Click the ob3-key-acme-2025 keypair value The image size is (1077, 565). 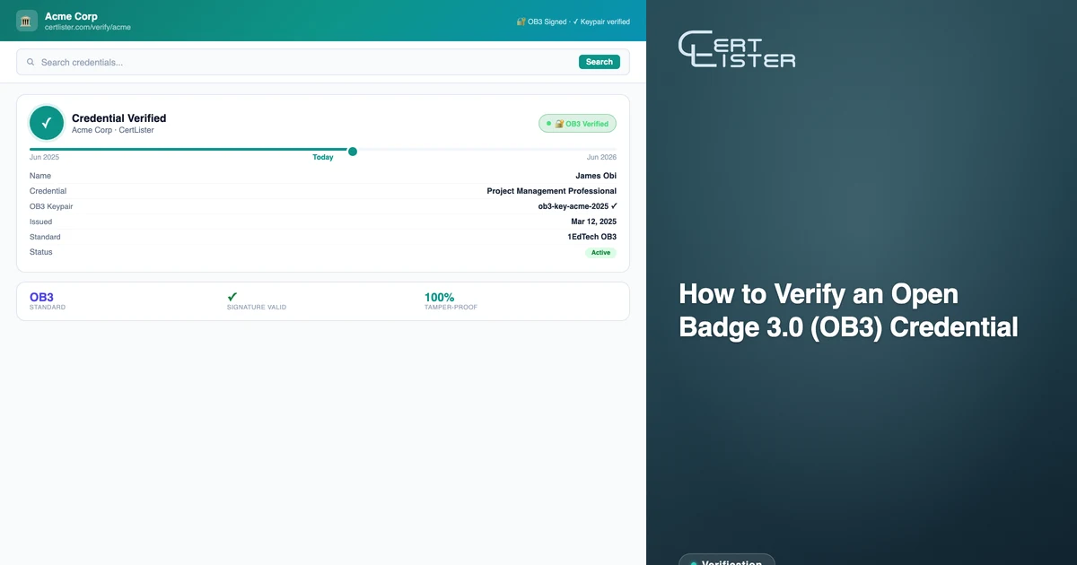coord(577,206)
